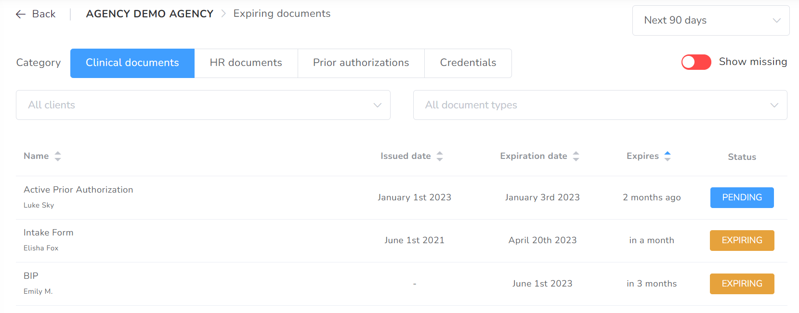The height and width of the screenshot is (313, 799).
Task: Select the Clinical documents tab
Action: click(x=132, y=63)
